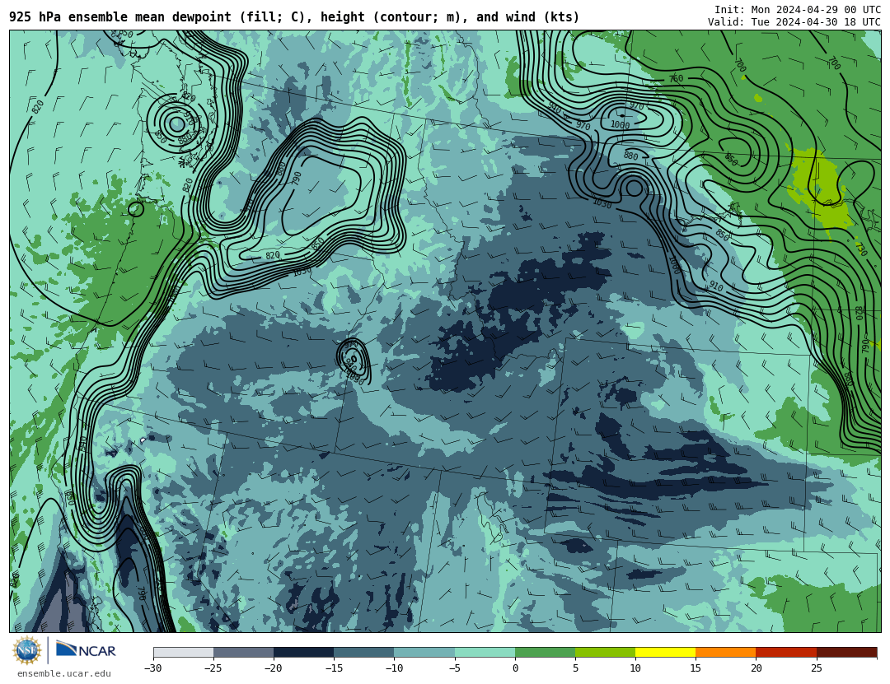The height and width of the screenshot is (684, 890).
Task: Click the positive 10 colorbar tick label
Action: (x=635, y=668)
